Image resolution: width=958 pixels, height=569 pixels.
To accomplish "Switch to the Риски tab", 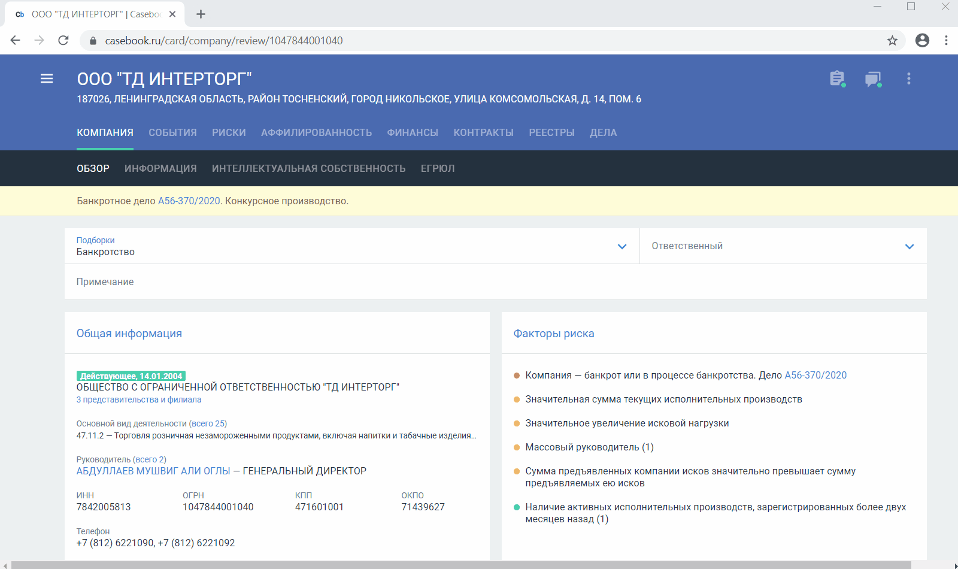I will click(x=229, y=132).
